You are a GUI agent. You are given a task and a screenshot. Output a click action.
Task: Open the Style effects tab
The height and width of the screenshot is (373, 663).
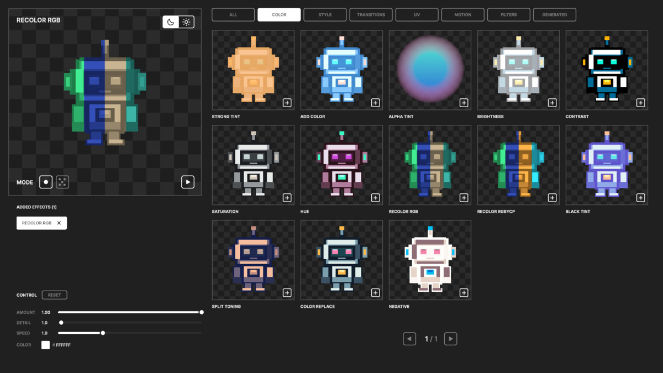point(325,15)
